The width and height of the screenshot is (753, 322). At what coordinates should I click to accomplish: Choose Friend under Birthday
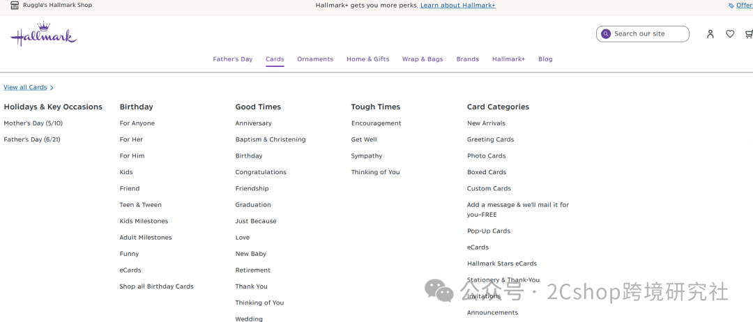(x=130, y=189)
